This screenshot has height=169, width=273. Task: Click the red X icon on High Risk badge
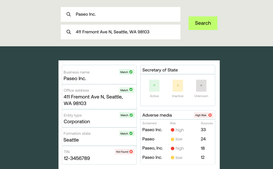click(x=210, y=115)
